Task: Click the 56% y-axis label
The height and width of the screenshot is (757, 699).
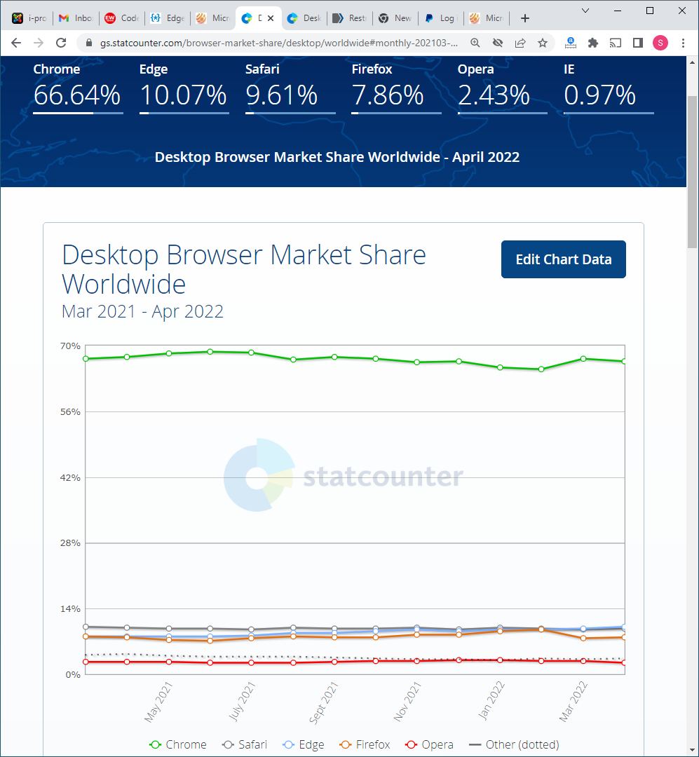Action: tap(70, 412)
